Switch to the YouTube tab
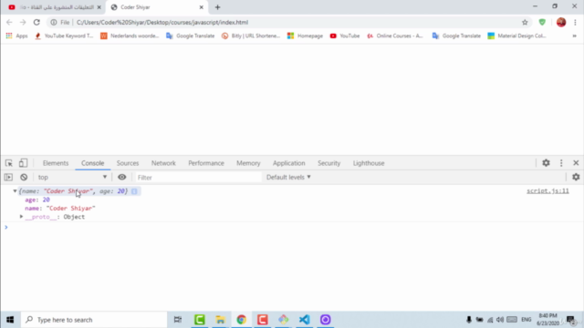 (55, 7)
